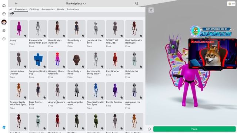237x133 pixels.
Task: Select Purple Goober thumbnail
Action: tap(115, 91)
